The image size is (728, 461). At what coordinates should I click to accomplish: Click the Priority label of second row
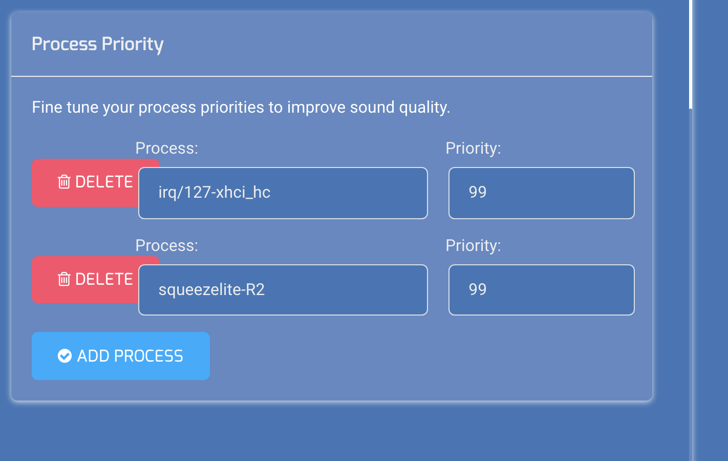[474, 245]
